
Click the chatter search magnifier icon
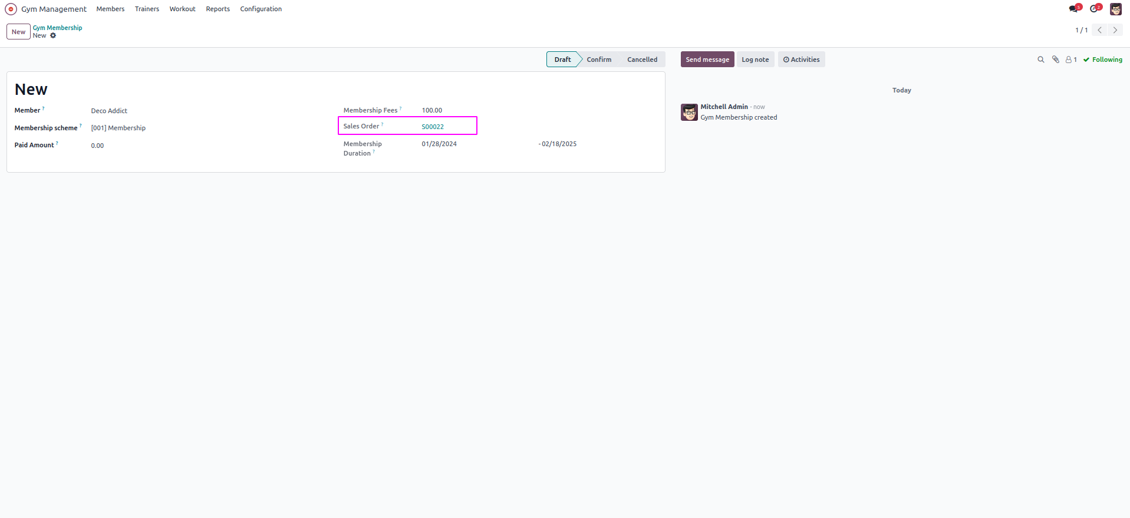click(x=1041, y=60)
